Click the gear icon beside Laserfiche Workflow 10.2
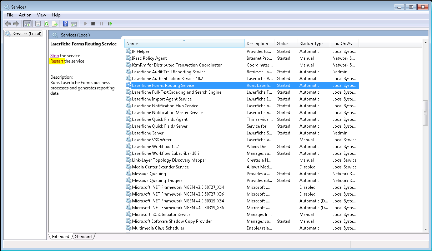432x251 pixels. point(129,147)
